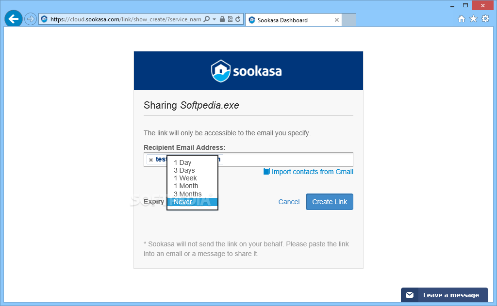Viewport: 497px width, 306px height.
Task: Remove the recipient email tag
Action: click(x=151, y=160)
